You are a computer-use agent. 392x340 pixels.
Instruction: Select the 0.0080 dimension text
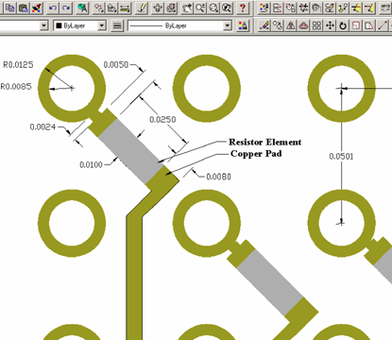click(x=218, y=177)
